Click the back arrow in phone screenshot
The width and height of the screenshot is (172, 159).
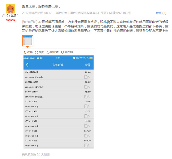(x=27, y=65)
